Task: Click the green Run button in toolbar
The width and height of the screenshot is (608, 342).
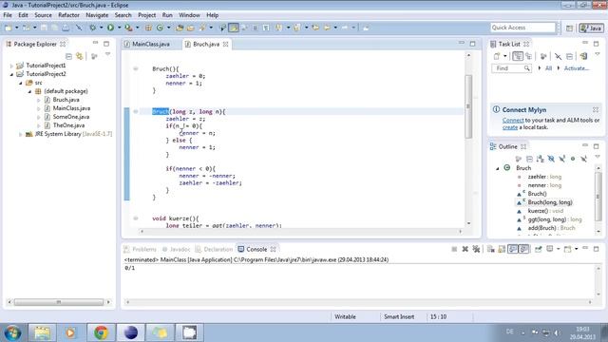Action: pyautogui.click(x=110, y=28)
